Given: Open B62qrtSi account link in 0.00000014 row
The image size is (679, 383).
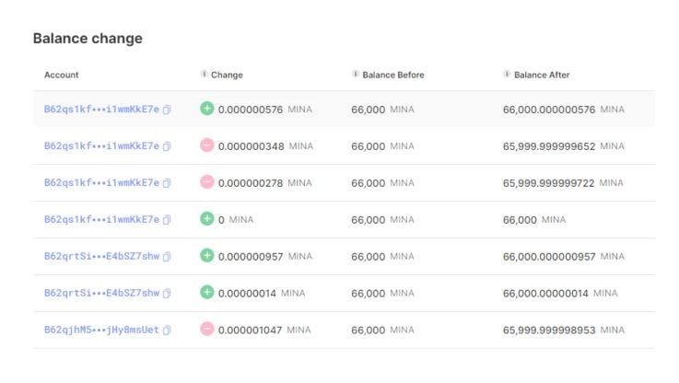Looking at the screenshot, I should (x=101, y=294).
